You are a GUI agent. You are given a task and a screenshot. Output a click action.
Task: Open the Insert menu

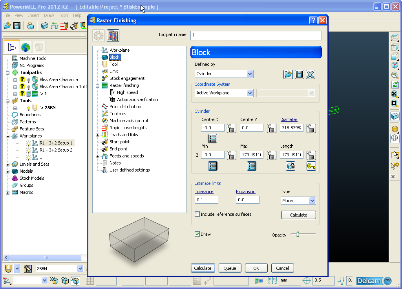[34, 15]
